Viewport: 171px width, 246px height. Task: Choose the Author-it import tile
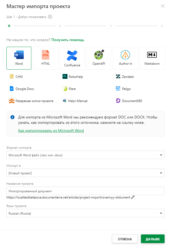pyautogui.click(x=125, y=58)
